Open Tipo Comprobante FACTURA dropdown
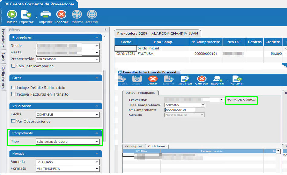The height and width of the screenshot is (175, 287). click(x=203, y=105)
